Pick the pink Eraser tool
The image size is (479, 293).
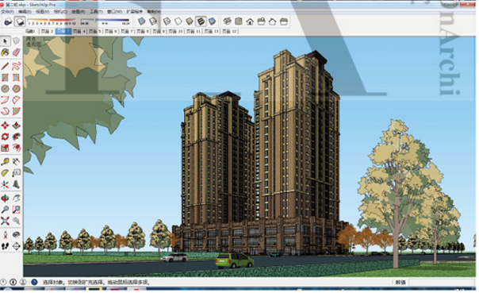tap(16, 52)
